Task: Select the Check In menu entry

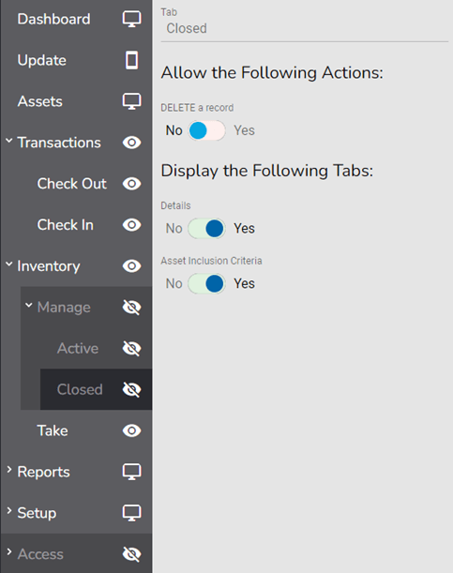Action: pos(66,225)
